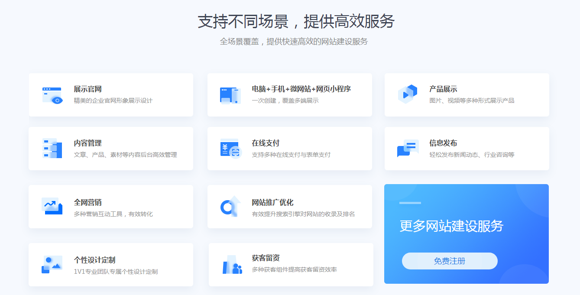The height and width of the screenshot is (295, 580).
Task: Open the 网站推广优化 card
Action: click(x=289, y=206)
